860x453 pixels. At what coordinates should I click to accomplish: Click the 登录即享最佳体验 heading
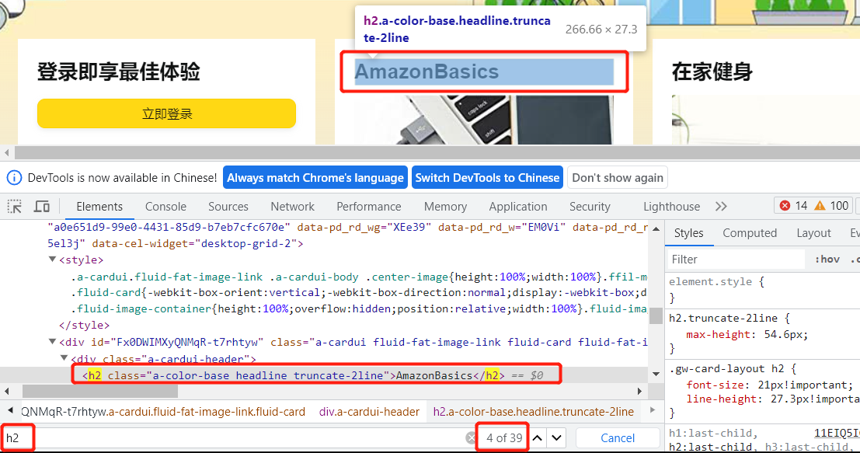(x=118, y=71)
